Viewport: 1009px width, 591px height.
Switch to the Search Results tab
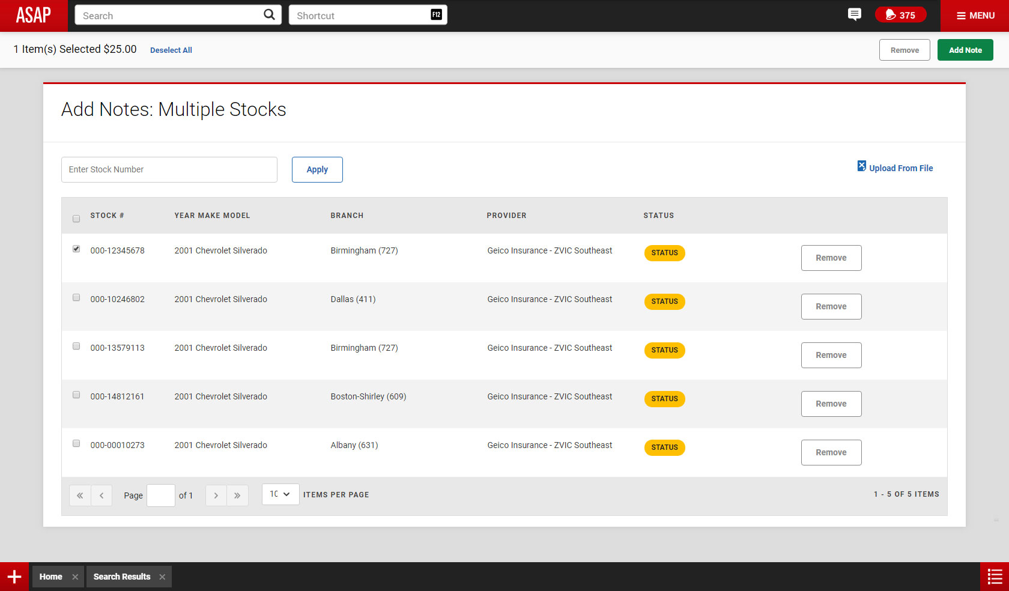pos(122,577)
